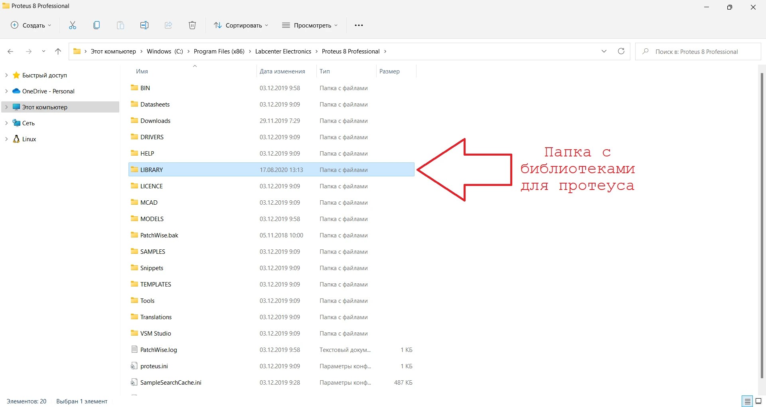
Task: Refresh the current folder view
Action: coord(621,51)
